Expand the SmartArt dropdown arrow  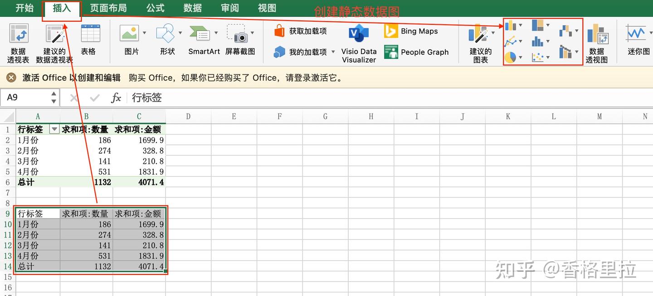[216, 33]
